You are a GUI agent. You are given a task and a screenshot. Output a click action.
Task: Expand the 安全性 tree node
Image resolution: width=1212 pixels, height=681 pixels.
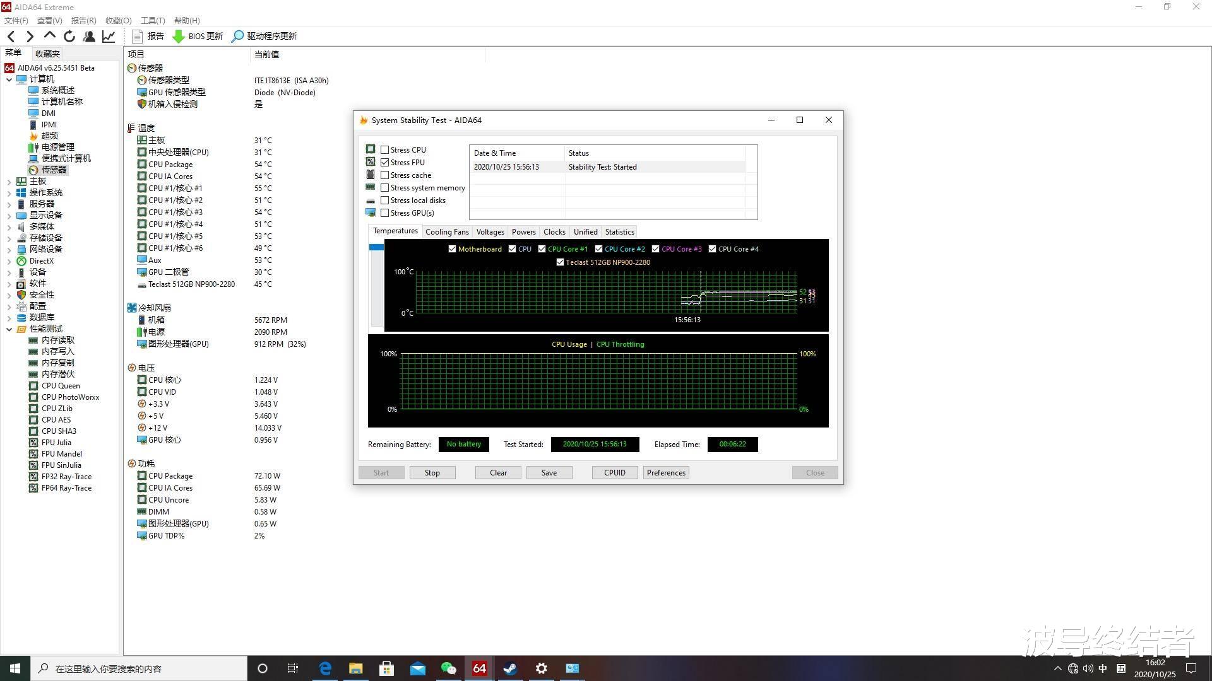9,295
